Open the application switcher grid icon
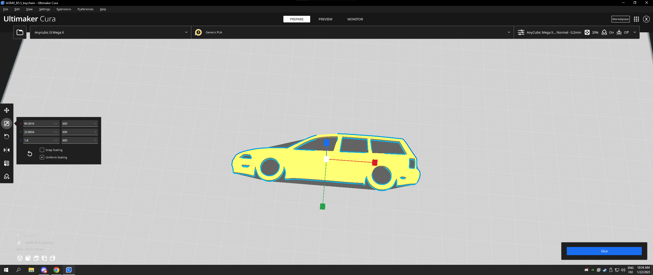 pyautogui.click(x=636, y=19)
